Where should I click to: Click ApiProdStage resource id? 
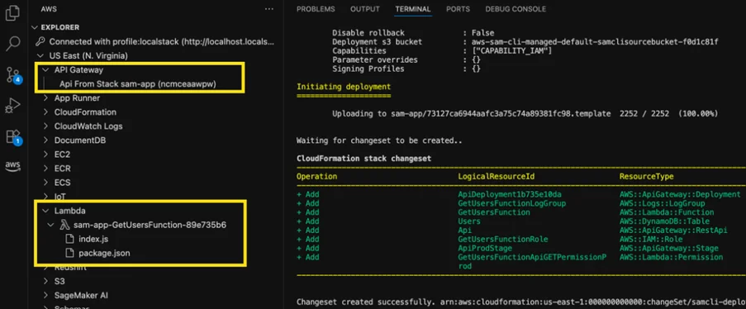click(x=485, y=248)
